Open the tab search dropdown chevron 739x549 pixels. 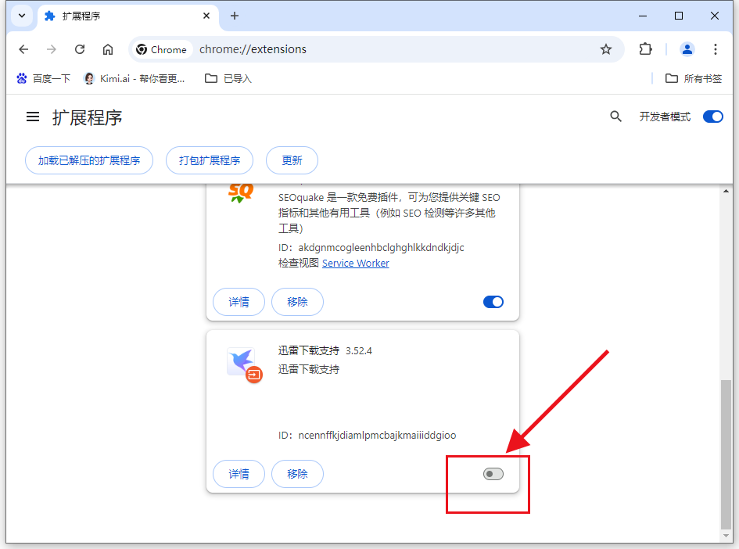coord(22,16)
